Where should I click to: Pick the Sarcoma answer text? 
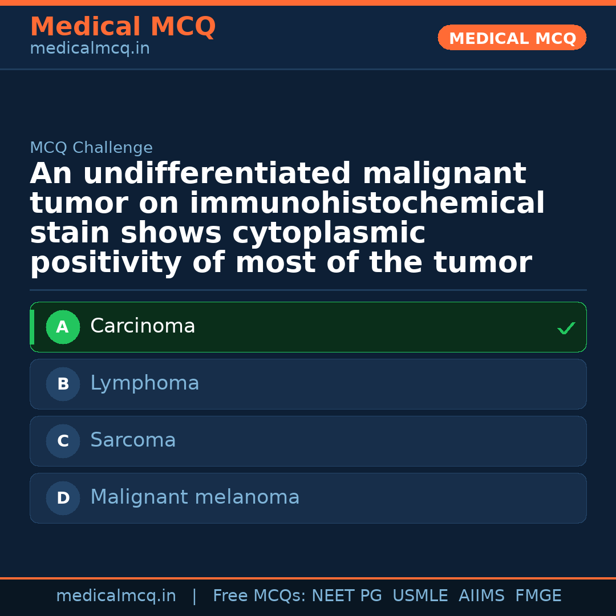(x=133, y=440)
